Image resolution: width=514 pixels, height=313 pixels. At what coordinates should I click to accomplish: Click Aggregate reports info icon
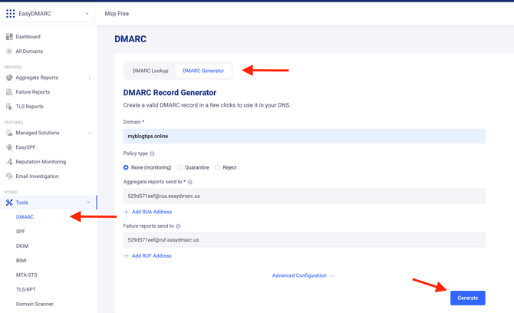pos(189,182)
